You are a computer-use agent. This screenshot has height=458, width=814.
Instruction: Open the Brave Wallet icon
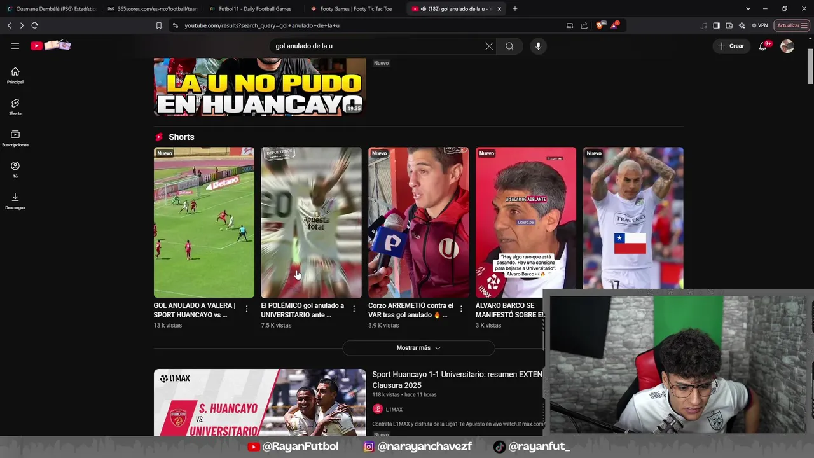pyautogui.click(x=729, y=25)
